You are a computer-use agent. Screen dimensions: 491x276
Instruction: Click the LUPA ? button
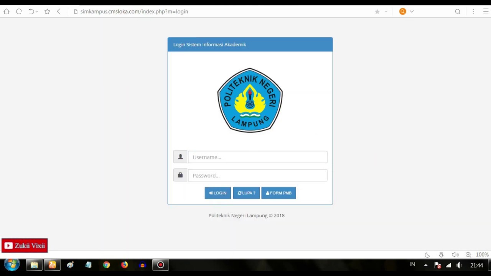(x=246, y=193)
